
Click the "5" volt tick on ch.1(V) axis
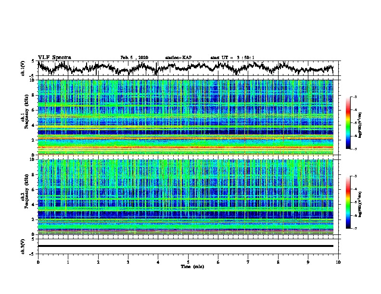(x=33, y=61)
